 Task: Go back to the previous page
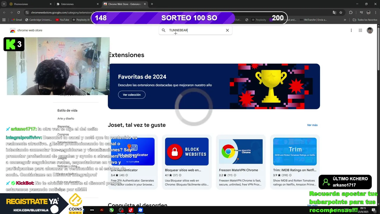coord(4,12)
